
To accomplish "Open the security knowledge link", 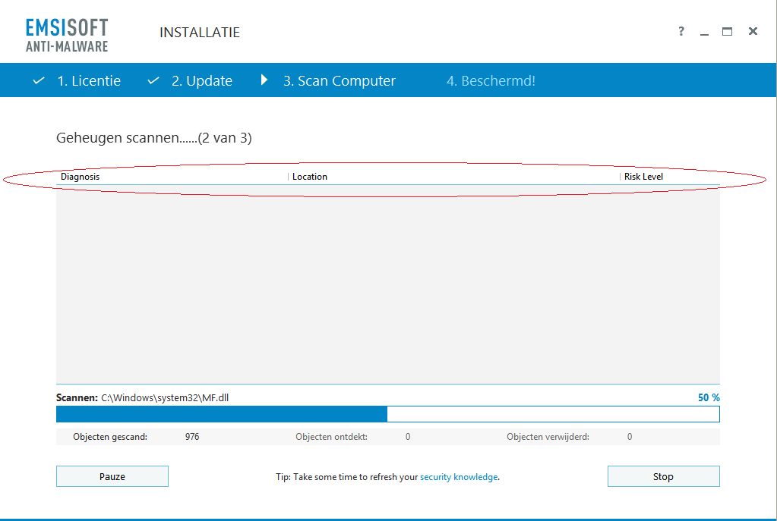I will point(459,477).
